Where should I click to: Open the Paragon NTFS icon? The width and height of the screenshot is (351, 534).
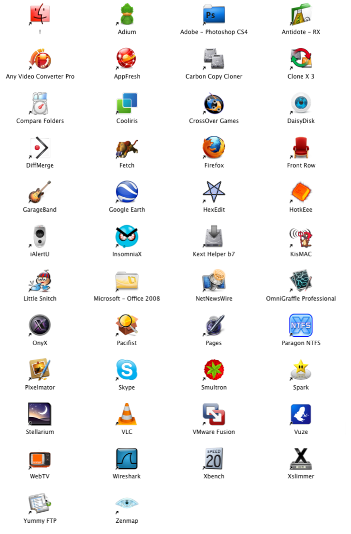point(301,325)
